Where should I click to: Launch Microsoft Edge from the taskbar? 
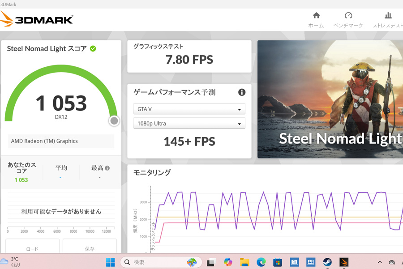coord(261,262)
